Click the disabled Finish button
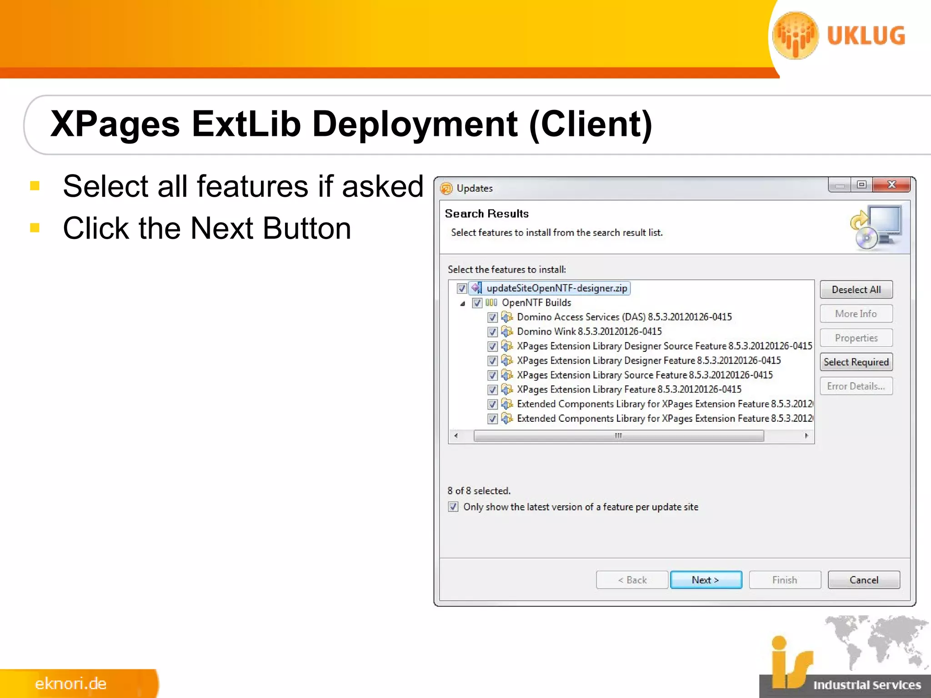 point(785,580)
